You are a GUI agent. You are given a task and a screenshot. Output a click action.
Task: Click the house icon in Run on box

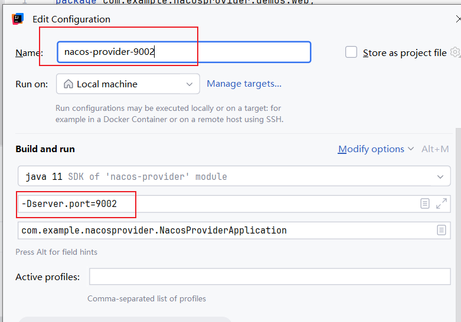(68, 84)
